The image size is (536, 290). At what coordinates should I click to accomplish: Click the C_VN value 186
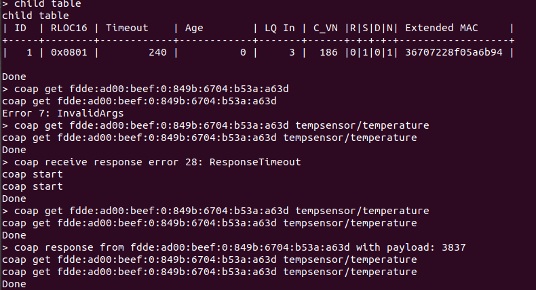coord(328,52)
